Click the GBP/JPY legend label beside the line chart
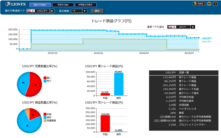This screenshot has height=138, width=221. tap(206, 42)
